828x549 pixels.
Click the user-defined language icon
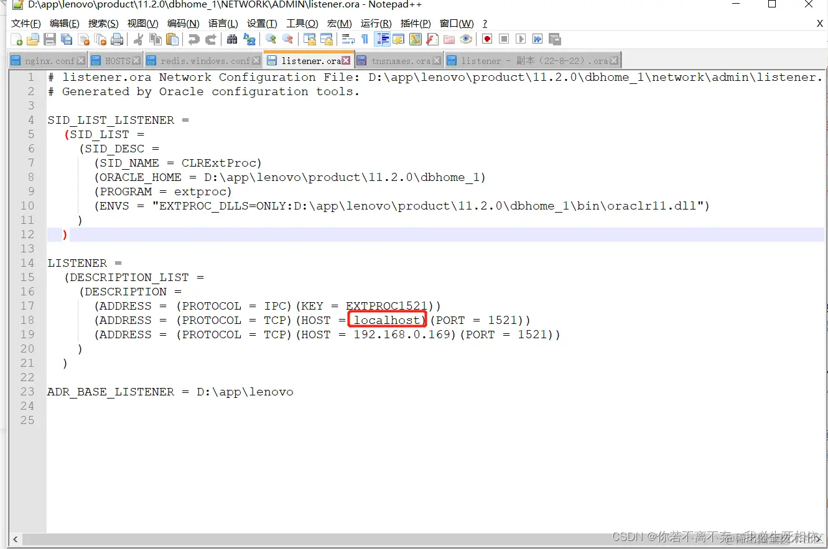[x=398, y=39]
